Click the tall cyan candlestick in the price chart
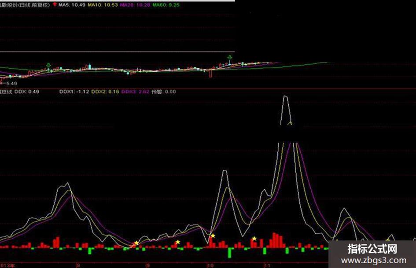416x268 pixels. click(x=90, y=66)
